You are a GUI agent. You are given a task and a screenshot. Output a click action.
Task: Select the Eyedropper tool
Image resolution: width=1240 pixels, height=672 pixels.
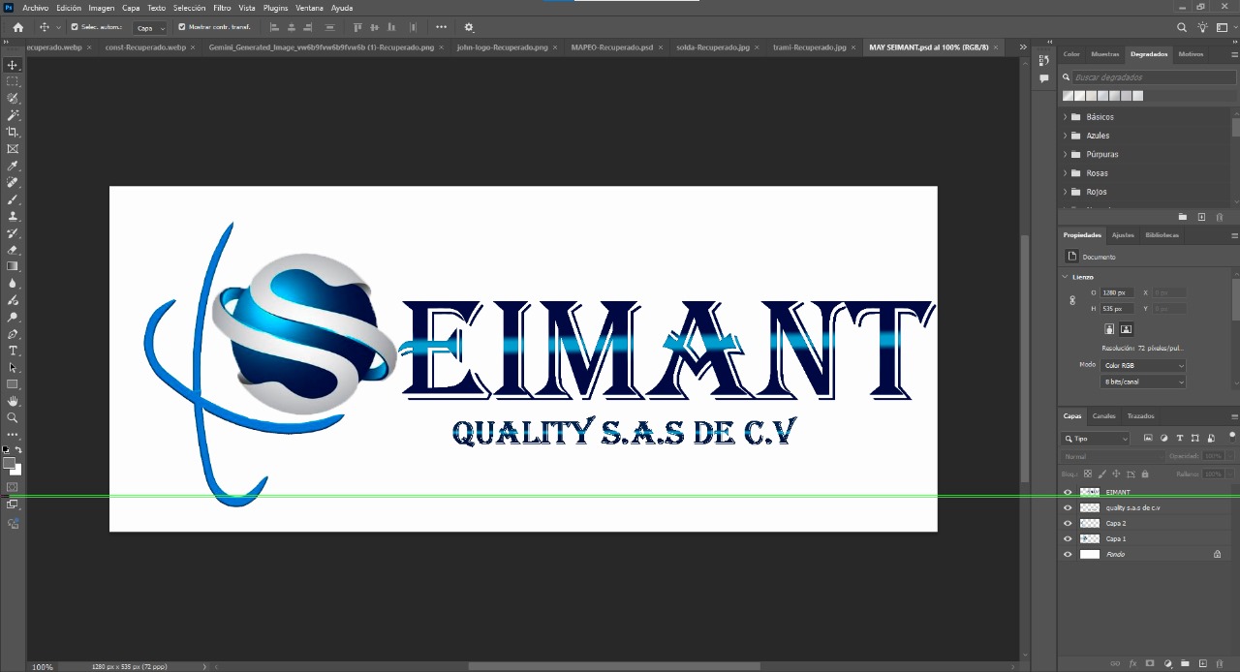click(13, 166)
